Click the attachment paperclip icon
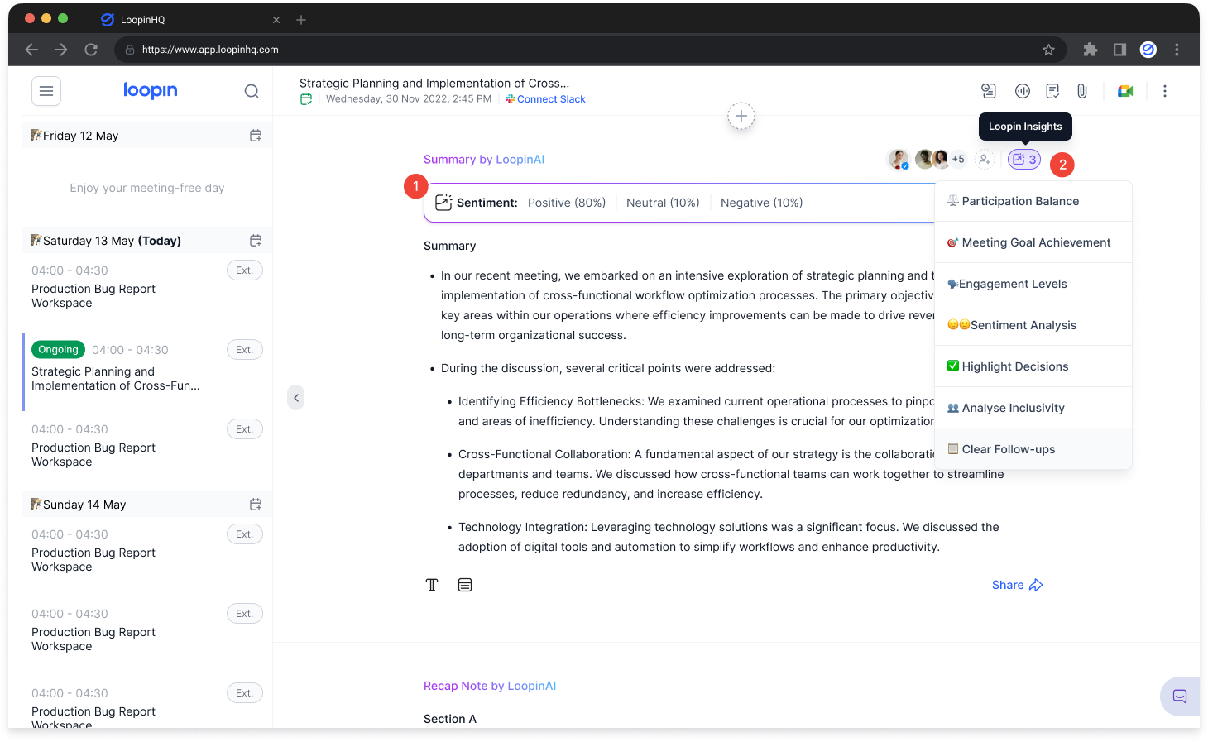The width and height of the screenshot is (1208, 742). pyautogui.click(x=1082, y=91)
